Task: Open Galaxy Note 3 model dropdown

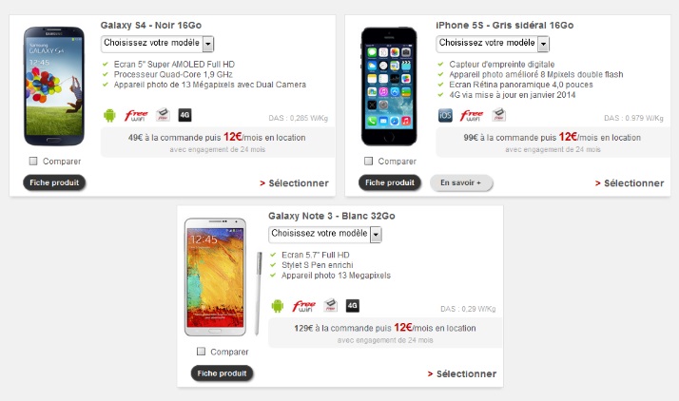Action: click(325, 234)
